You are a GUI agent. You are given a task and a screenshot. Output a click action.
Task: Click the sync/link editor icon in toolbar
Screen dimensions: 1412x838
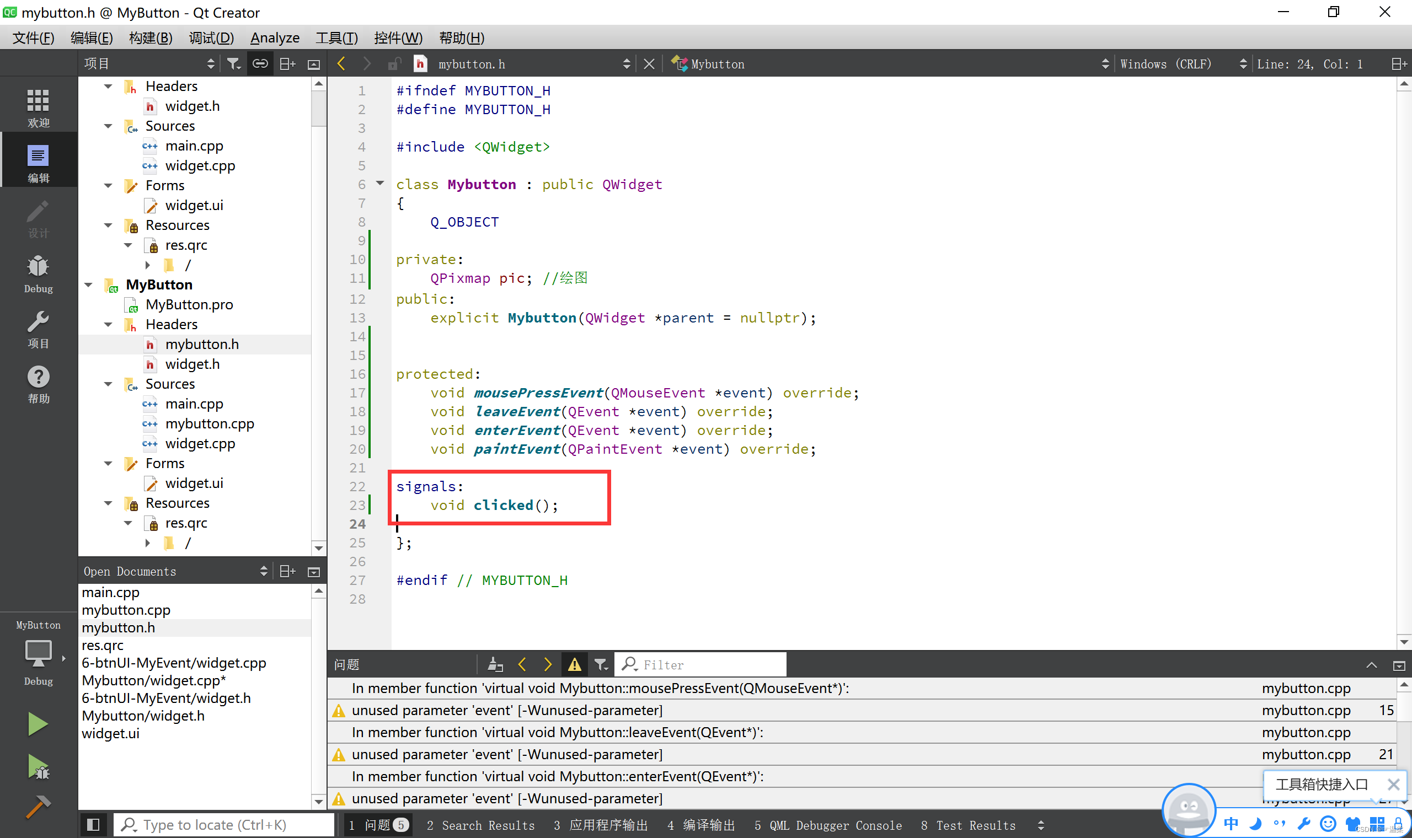[x=259, y=63]
